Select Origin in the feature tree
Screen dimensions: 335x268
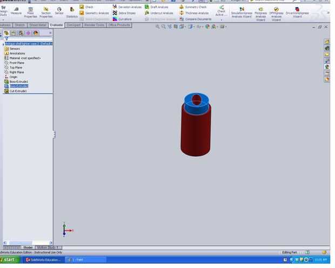[11, 77]
